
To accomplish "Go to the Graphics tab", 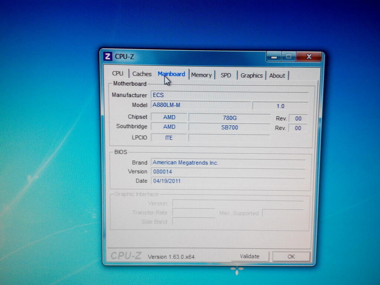I will (252, 76).
